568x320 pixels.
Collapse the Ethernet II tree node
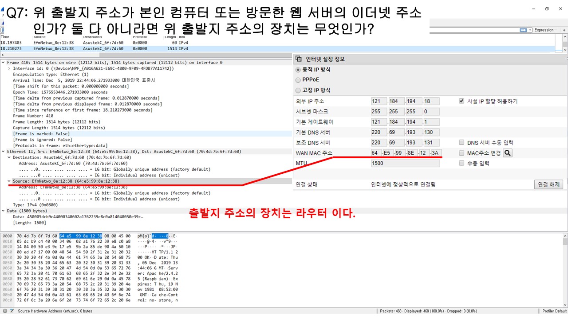pyautogui.click(x=4, y=152)
